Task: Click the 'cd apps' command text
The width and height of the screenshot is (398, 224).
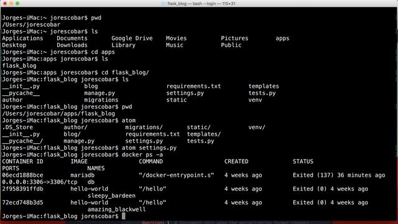Action: pos(103,52)
